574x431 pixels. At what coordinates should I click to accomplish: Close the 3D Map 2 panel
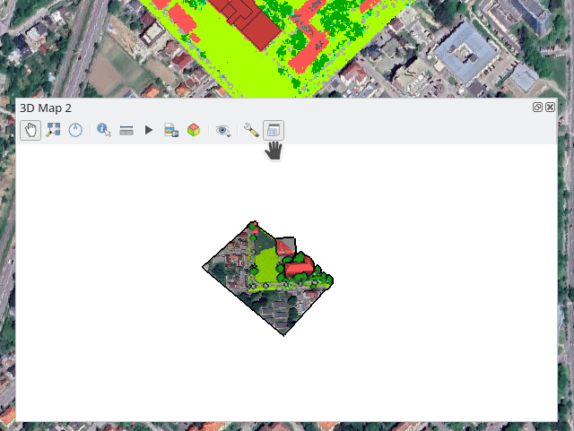coord(550,108)
